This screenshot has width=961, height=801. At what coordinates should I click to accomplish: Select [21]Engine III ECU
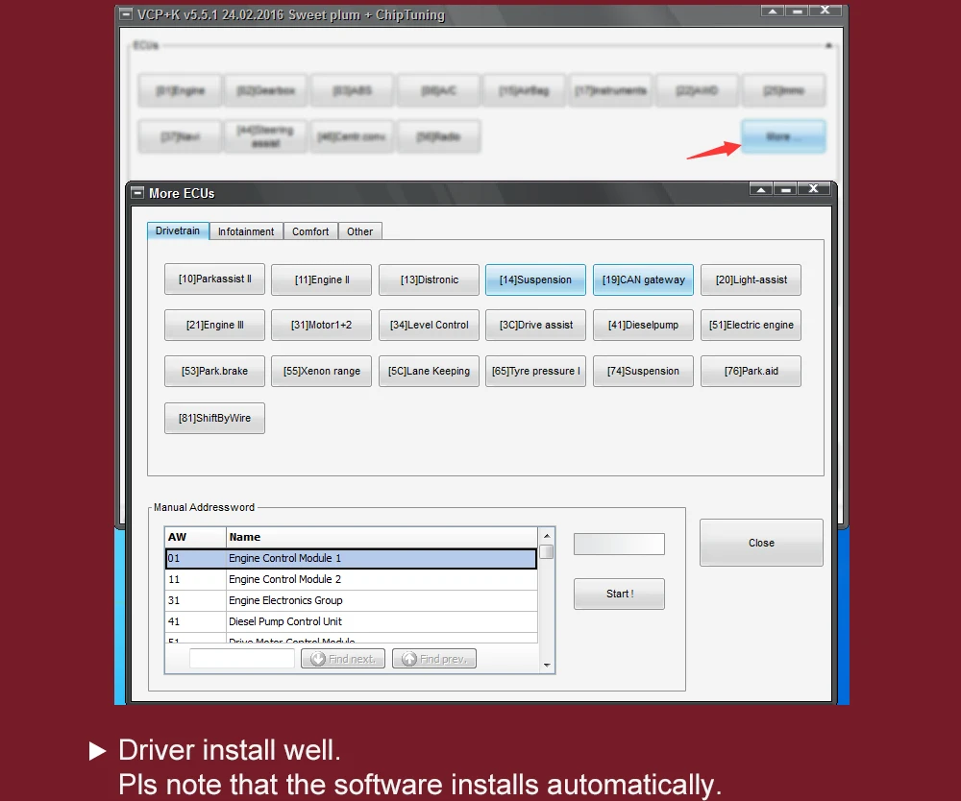pyautogui.click(x=214, y=326)
